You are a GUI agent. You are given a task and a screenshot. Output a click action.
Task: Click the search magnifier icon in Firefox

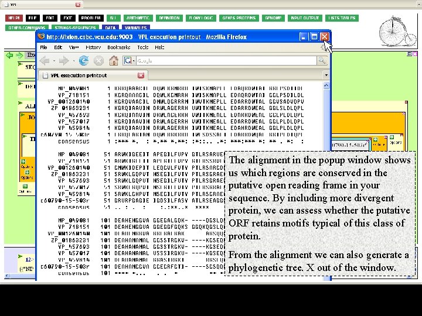click(x=322, y=61)
